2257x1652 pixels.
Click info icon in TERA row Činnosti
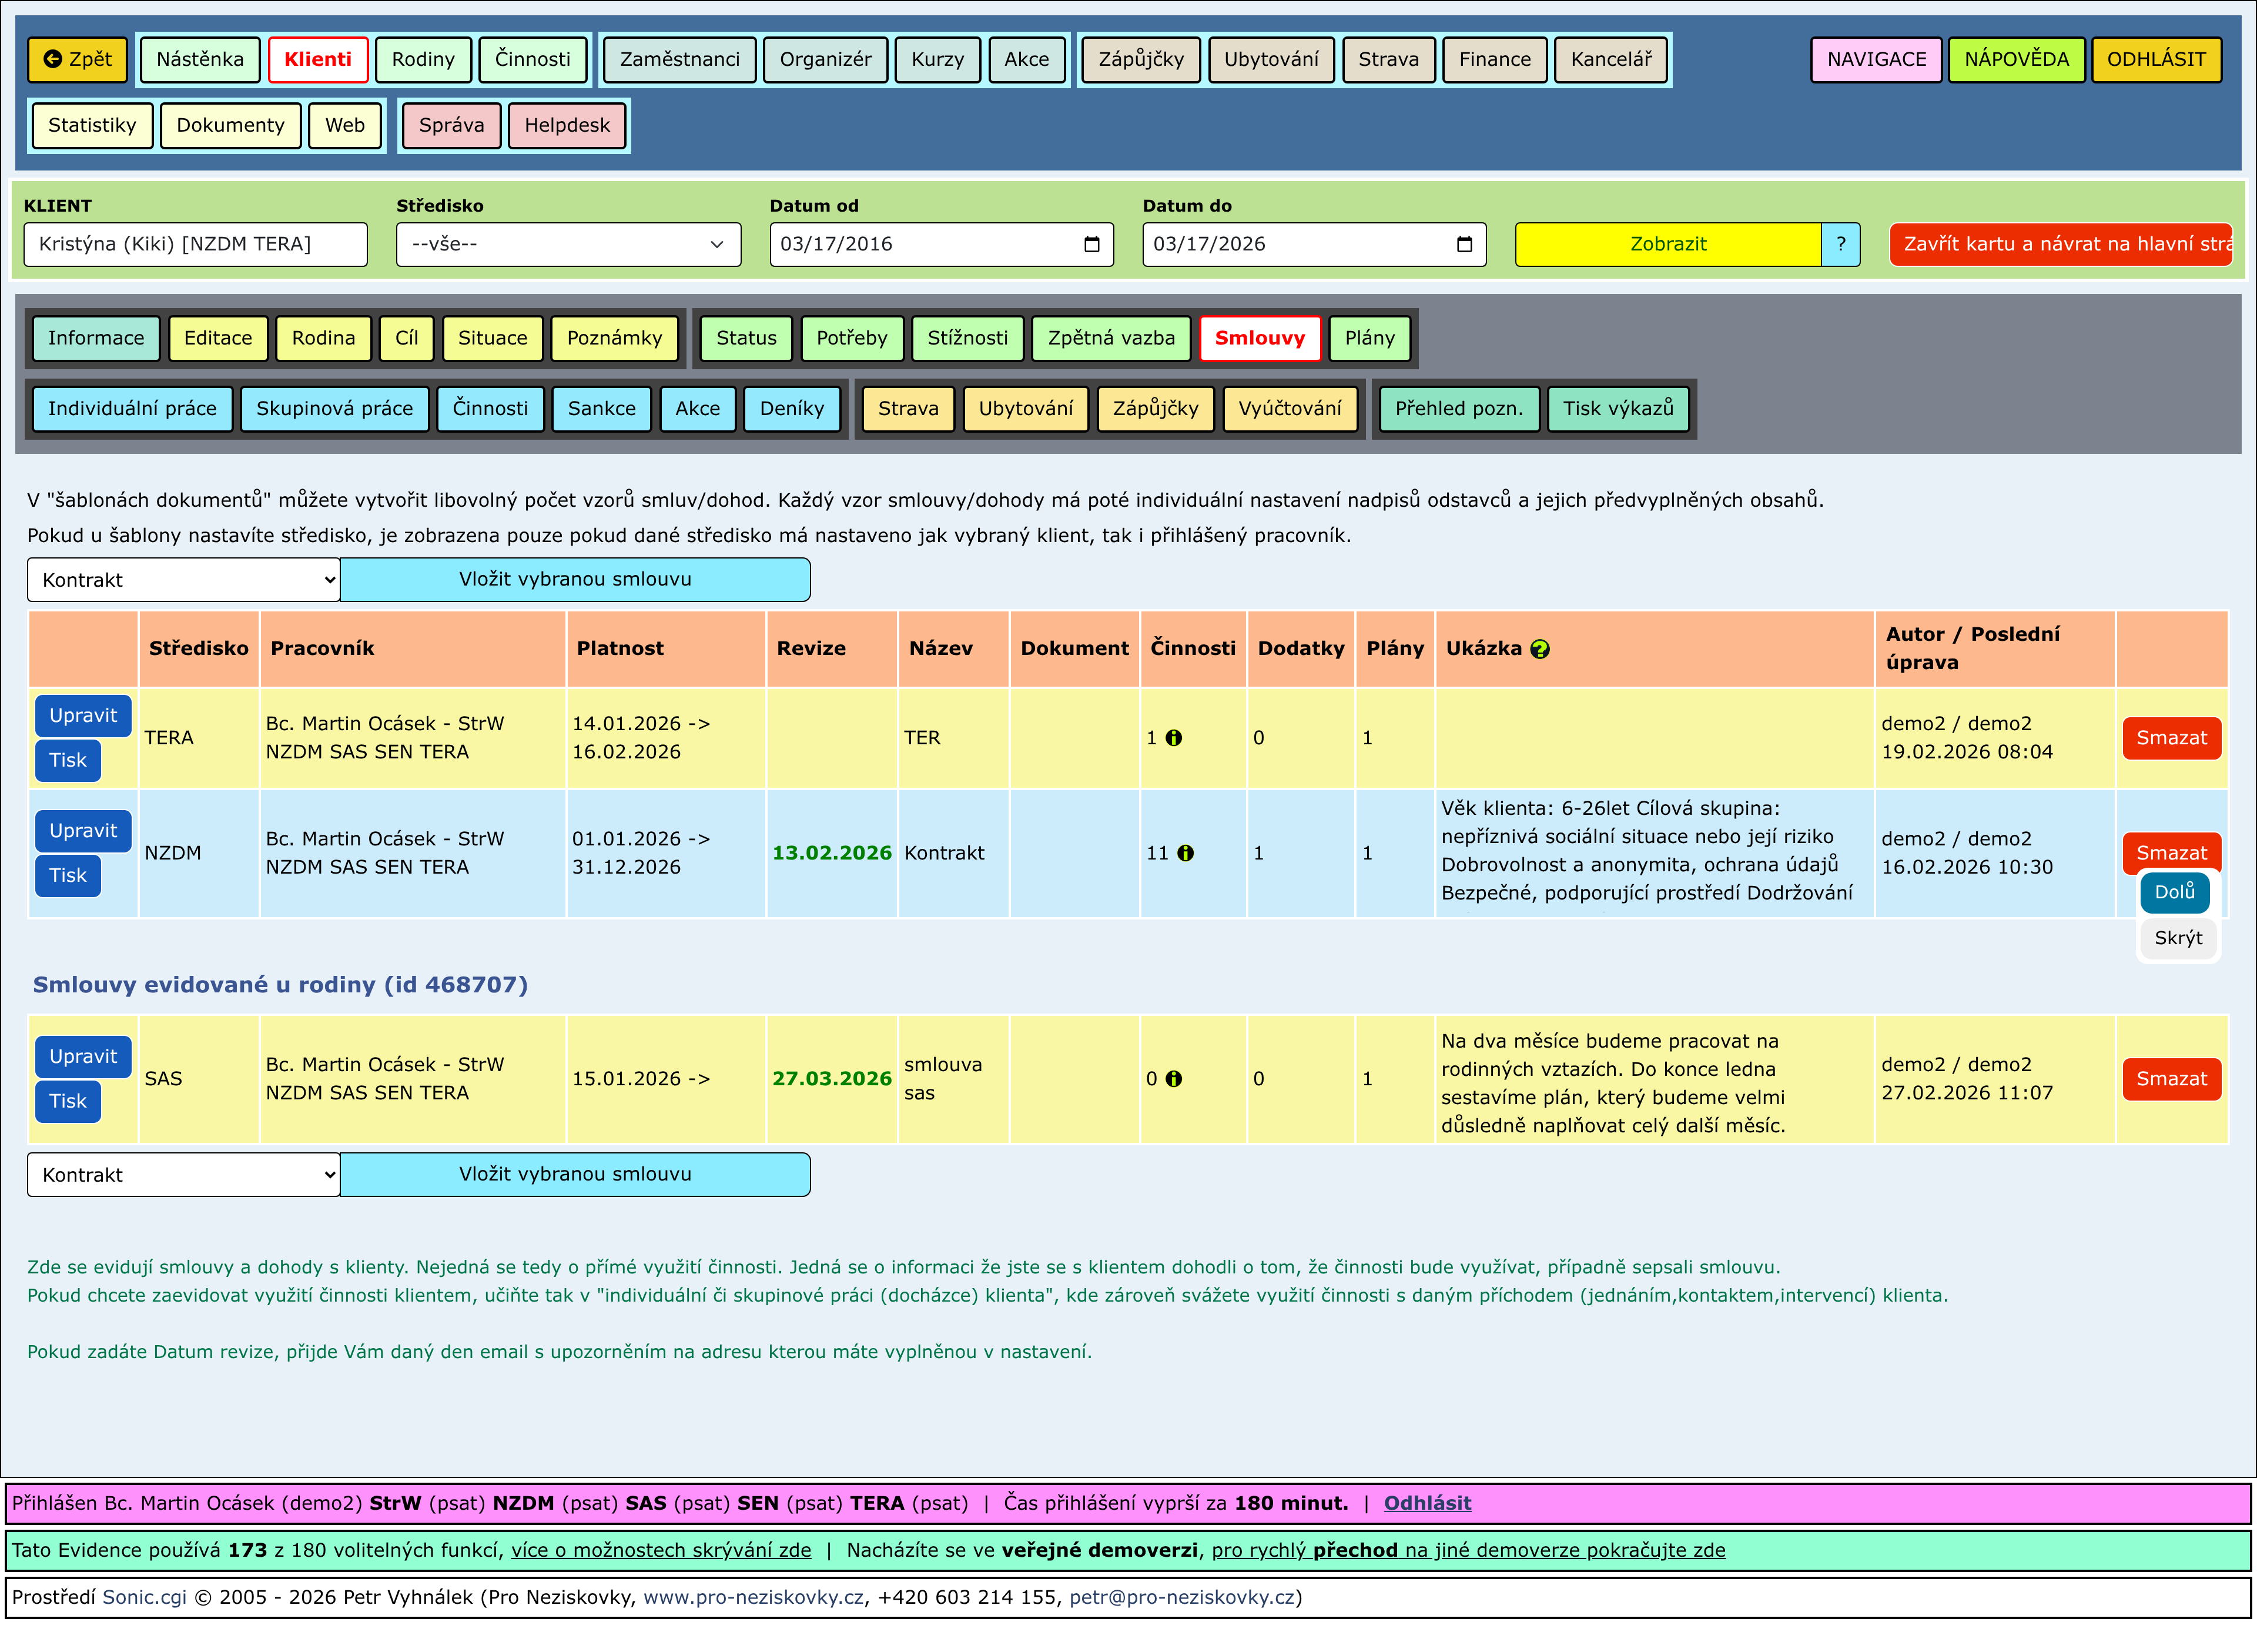[x=1174, y=738]
